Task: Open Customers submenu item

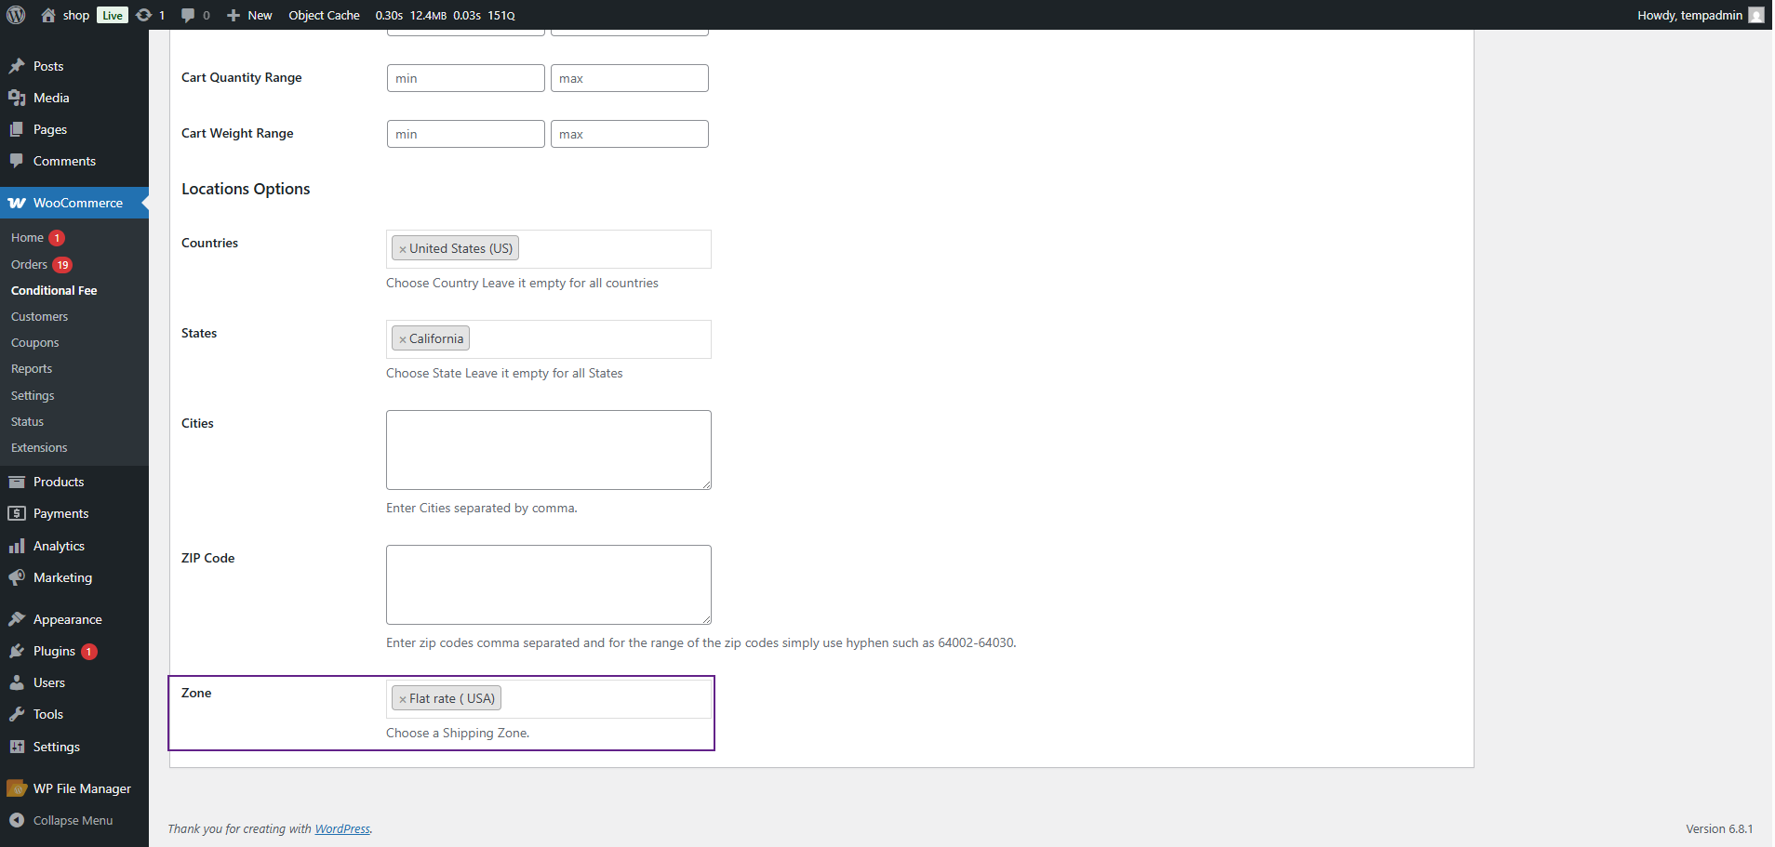Action: [x=39, y=317]
